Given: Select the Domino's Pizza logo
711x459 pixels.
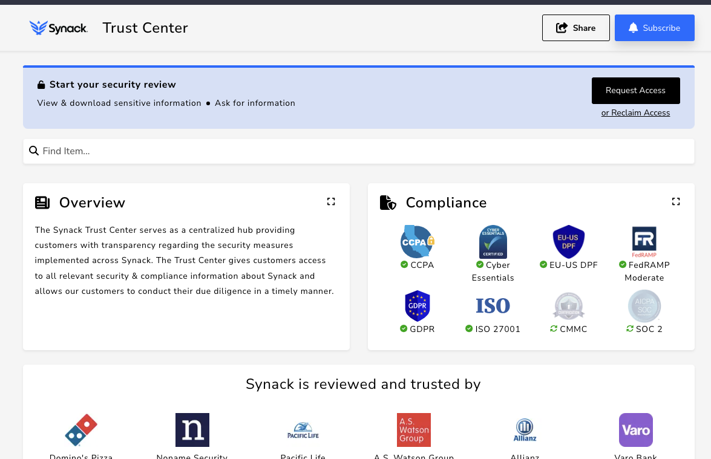Looking at the screenshot, I should coord(81,429).
